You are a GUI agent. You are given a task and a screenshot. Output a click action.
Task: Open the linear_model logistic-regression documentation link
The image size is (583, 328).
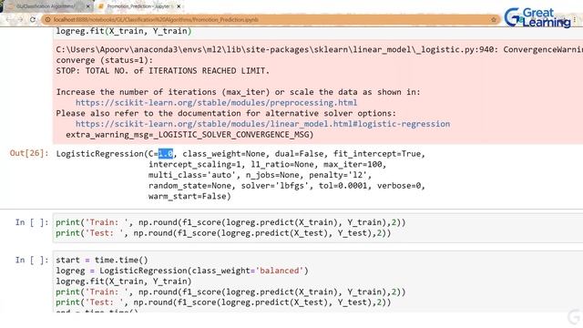[263, 124]
